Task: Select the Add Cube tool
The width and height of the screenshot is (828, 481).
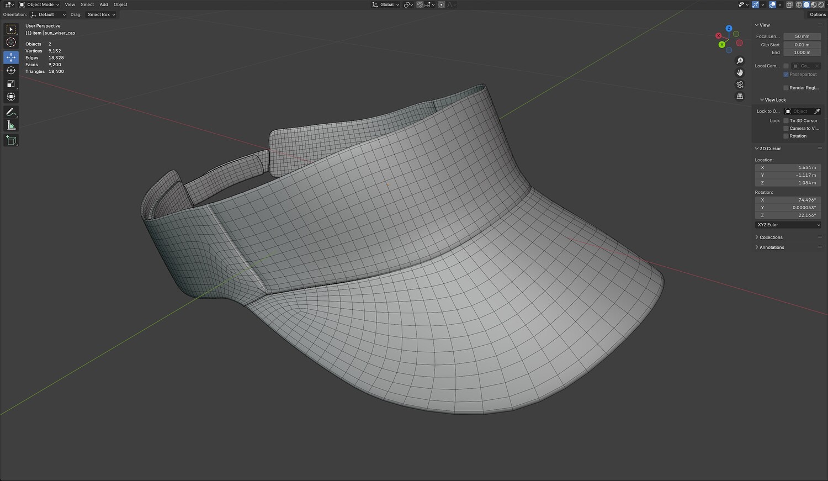Action: tap(11, 140)
